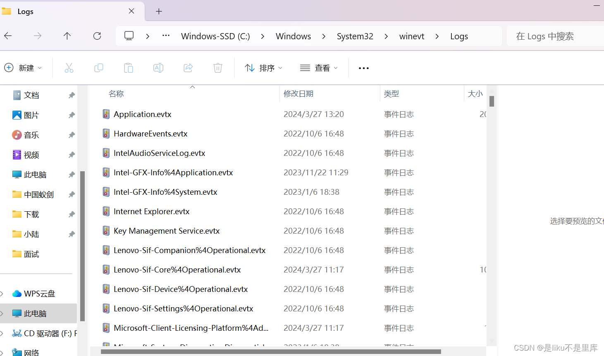Select Key Management Service.evtx file
The image size is (604, 356).
click(167, 231)
